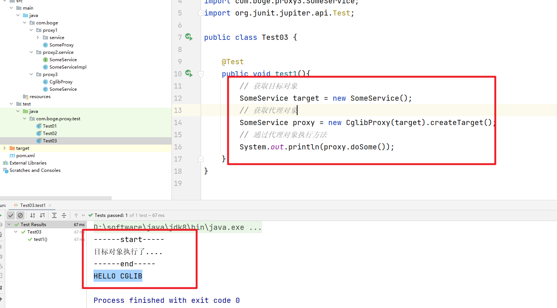Collapse the proxy3 package

point(31,74)
